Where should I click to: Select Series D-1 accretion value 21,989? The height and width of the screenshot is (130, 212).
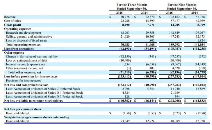[x=175, y=93]
